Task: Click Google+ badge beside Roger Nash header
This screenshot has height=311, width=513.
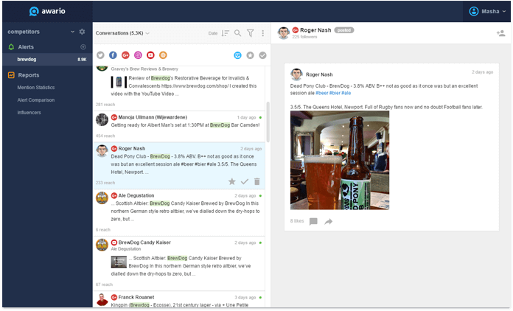Action: [x=296, y=30]
